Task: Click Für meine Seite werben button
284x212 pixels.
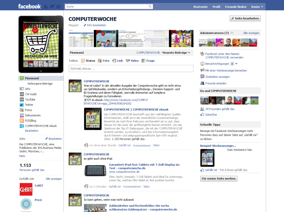Action: [x=219, y=178]
